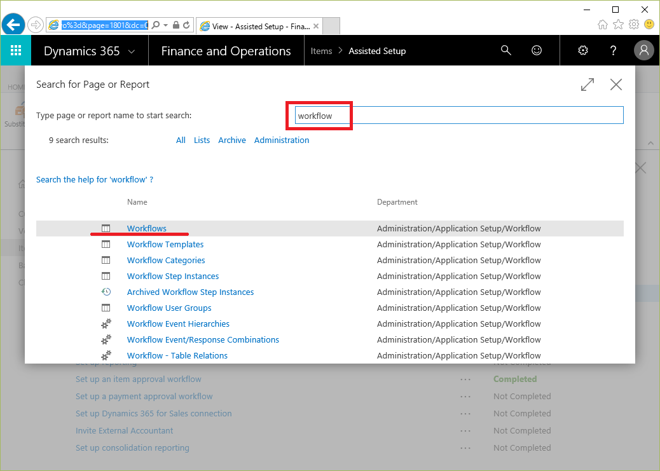Click the browser feedback smiley icon
Image resolution: width=660 pixels, height=471 pixels.
click(649, 24)
